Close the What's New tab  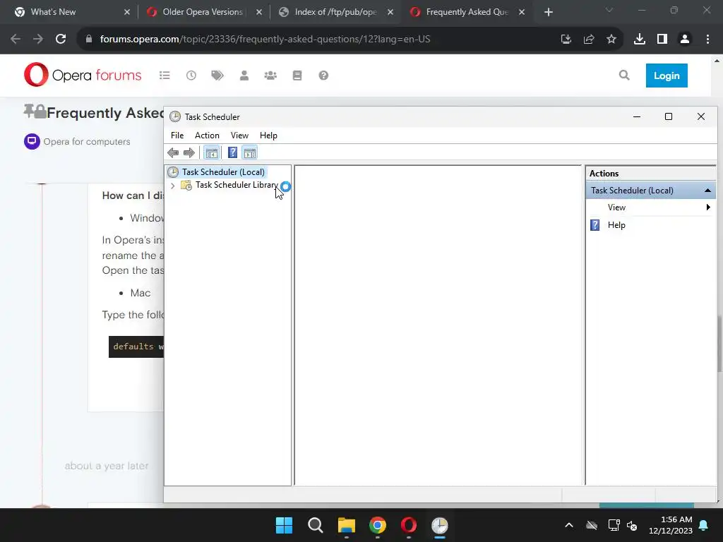point(127,12)
